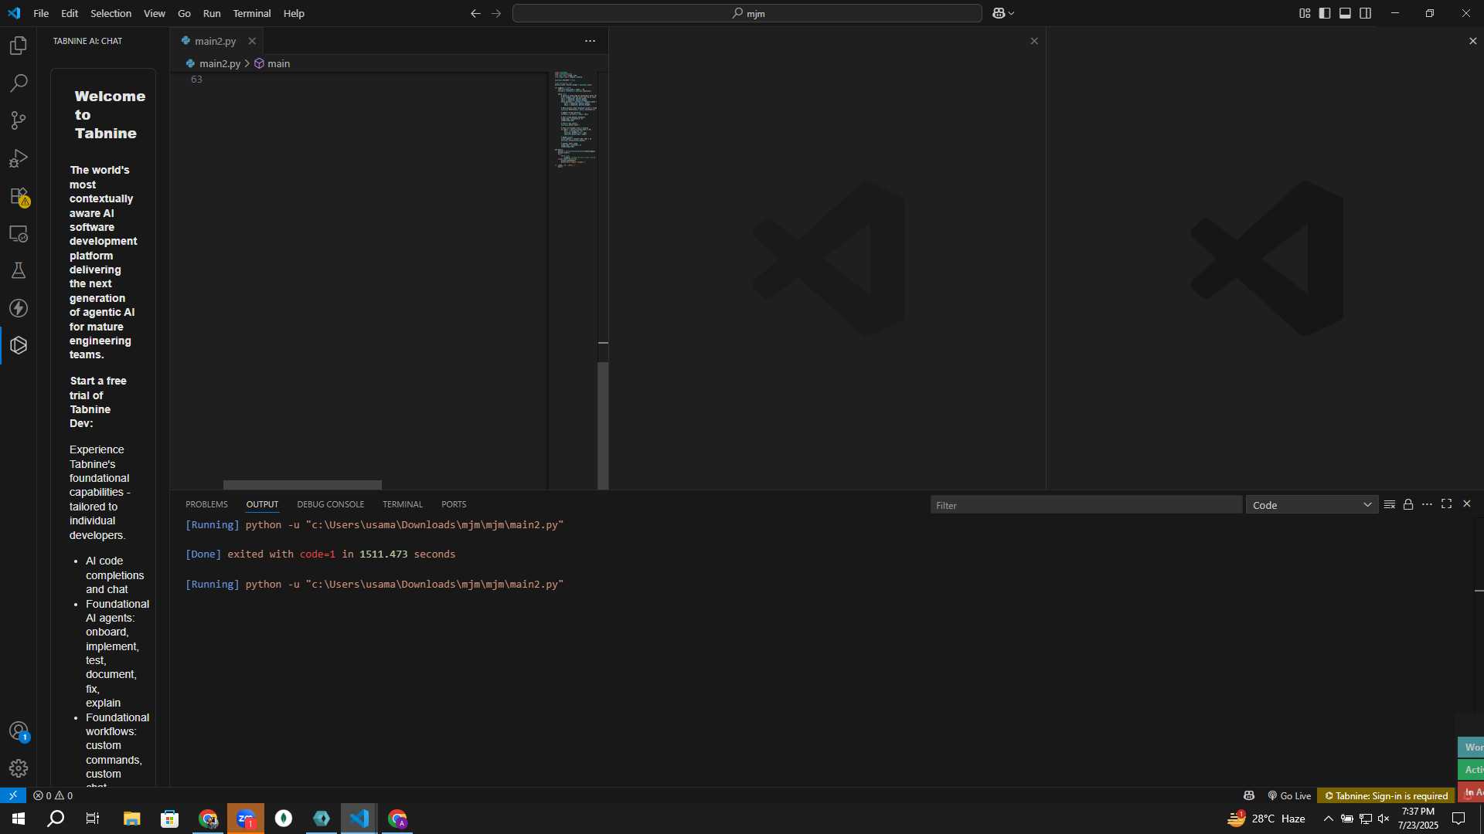Toggle the primary side bar visibility
Viewport: 1484px width, 834px height.
point(1325,13)
